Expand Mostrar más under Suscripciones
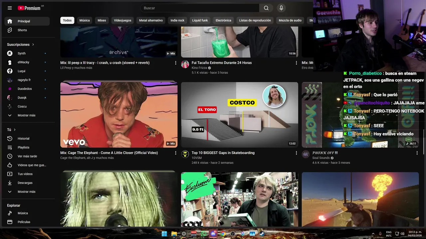426x239 pixels. pyautogui.click(x=27, y=115)
